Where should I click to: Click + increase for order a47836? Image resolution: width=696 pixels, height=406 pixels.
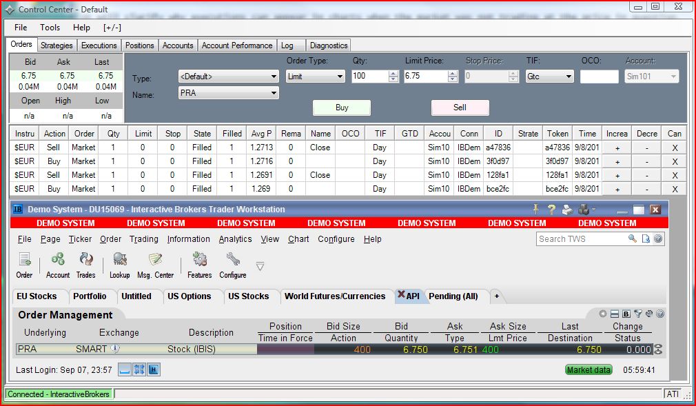[617, 148]
